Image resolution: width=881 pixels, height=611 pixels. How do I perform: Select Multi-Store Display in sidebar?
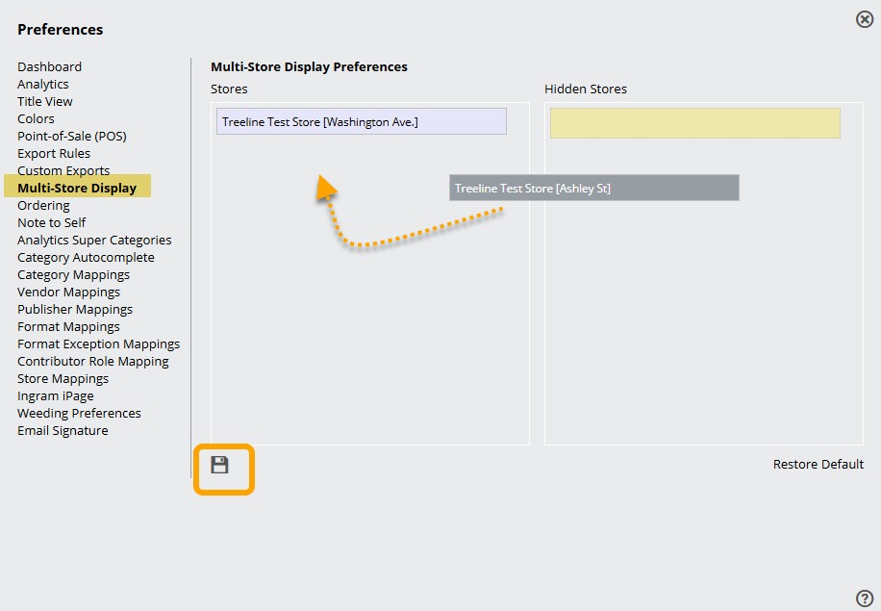77,188
